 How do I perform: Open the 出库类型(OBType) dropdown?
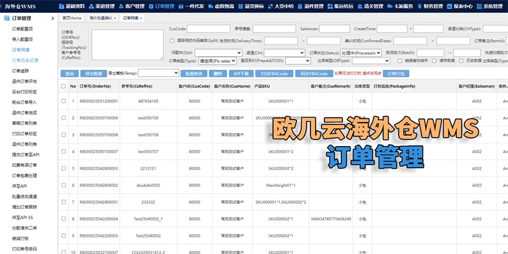(371, 60)
